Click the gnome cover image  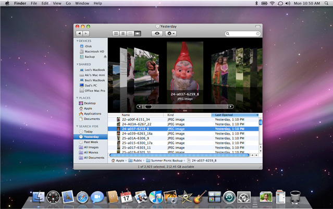click(x=185, y=67)
